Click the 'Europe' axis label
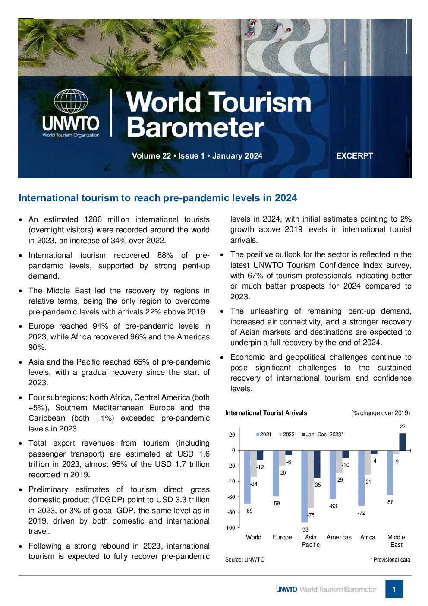Screen dimensions: 428x606 point(282,537)
